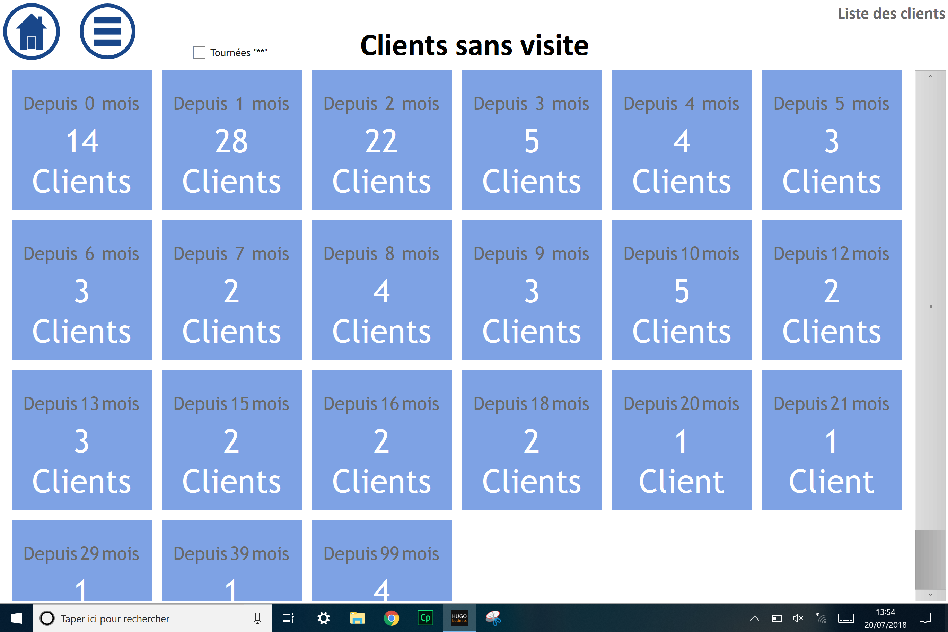Go to the home screen icon
This screenshot has width=948, height=632.
(x=32, y=32)
